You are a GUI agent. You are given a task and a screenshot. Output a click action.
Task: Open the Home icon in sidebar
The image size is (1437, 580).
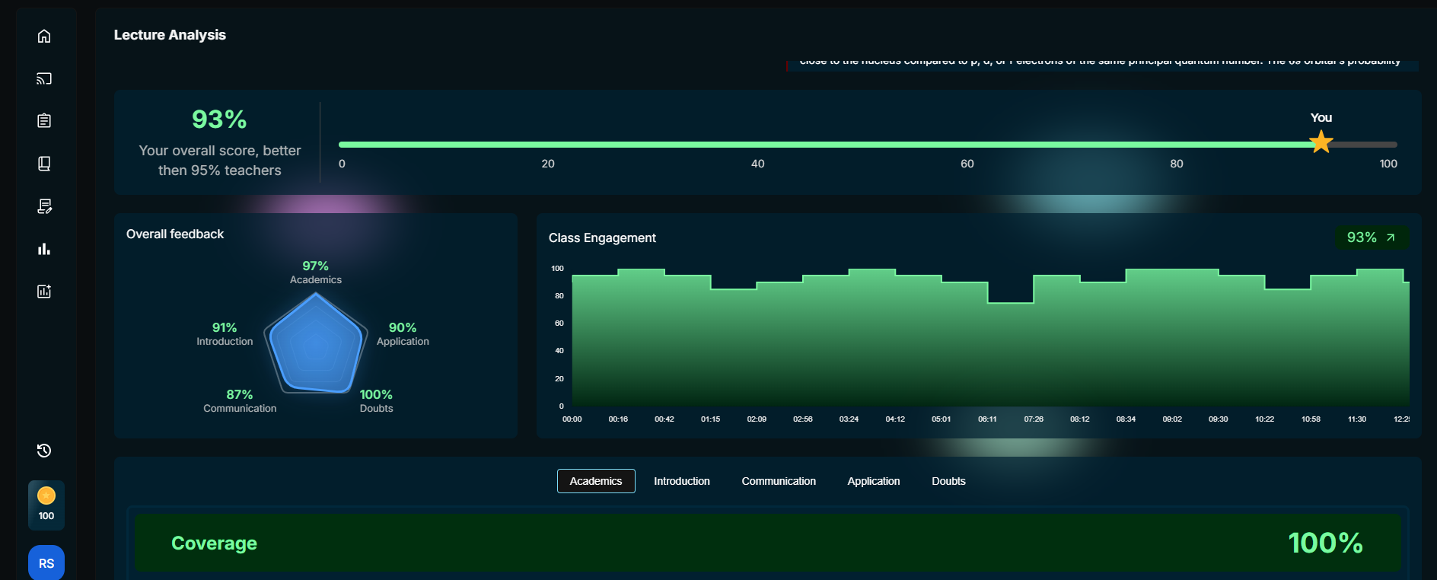coord(44,36)
